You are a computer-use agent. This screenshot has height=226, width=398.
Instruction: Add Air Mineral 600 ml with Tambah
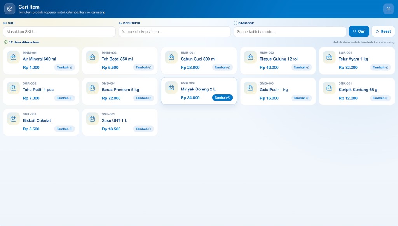coord(65,68)
